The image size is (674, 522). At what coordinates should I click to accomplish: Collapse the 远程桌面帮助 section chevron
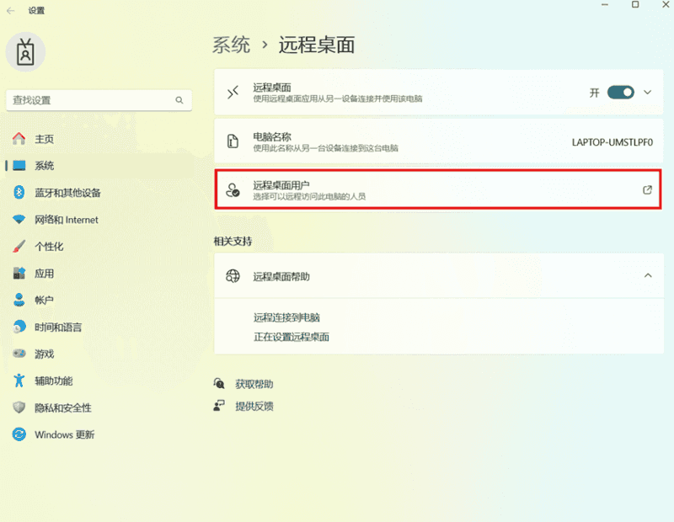point(648,275)
